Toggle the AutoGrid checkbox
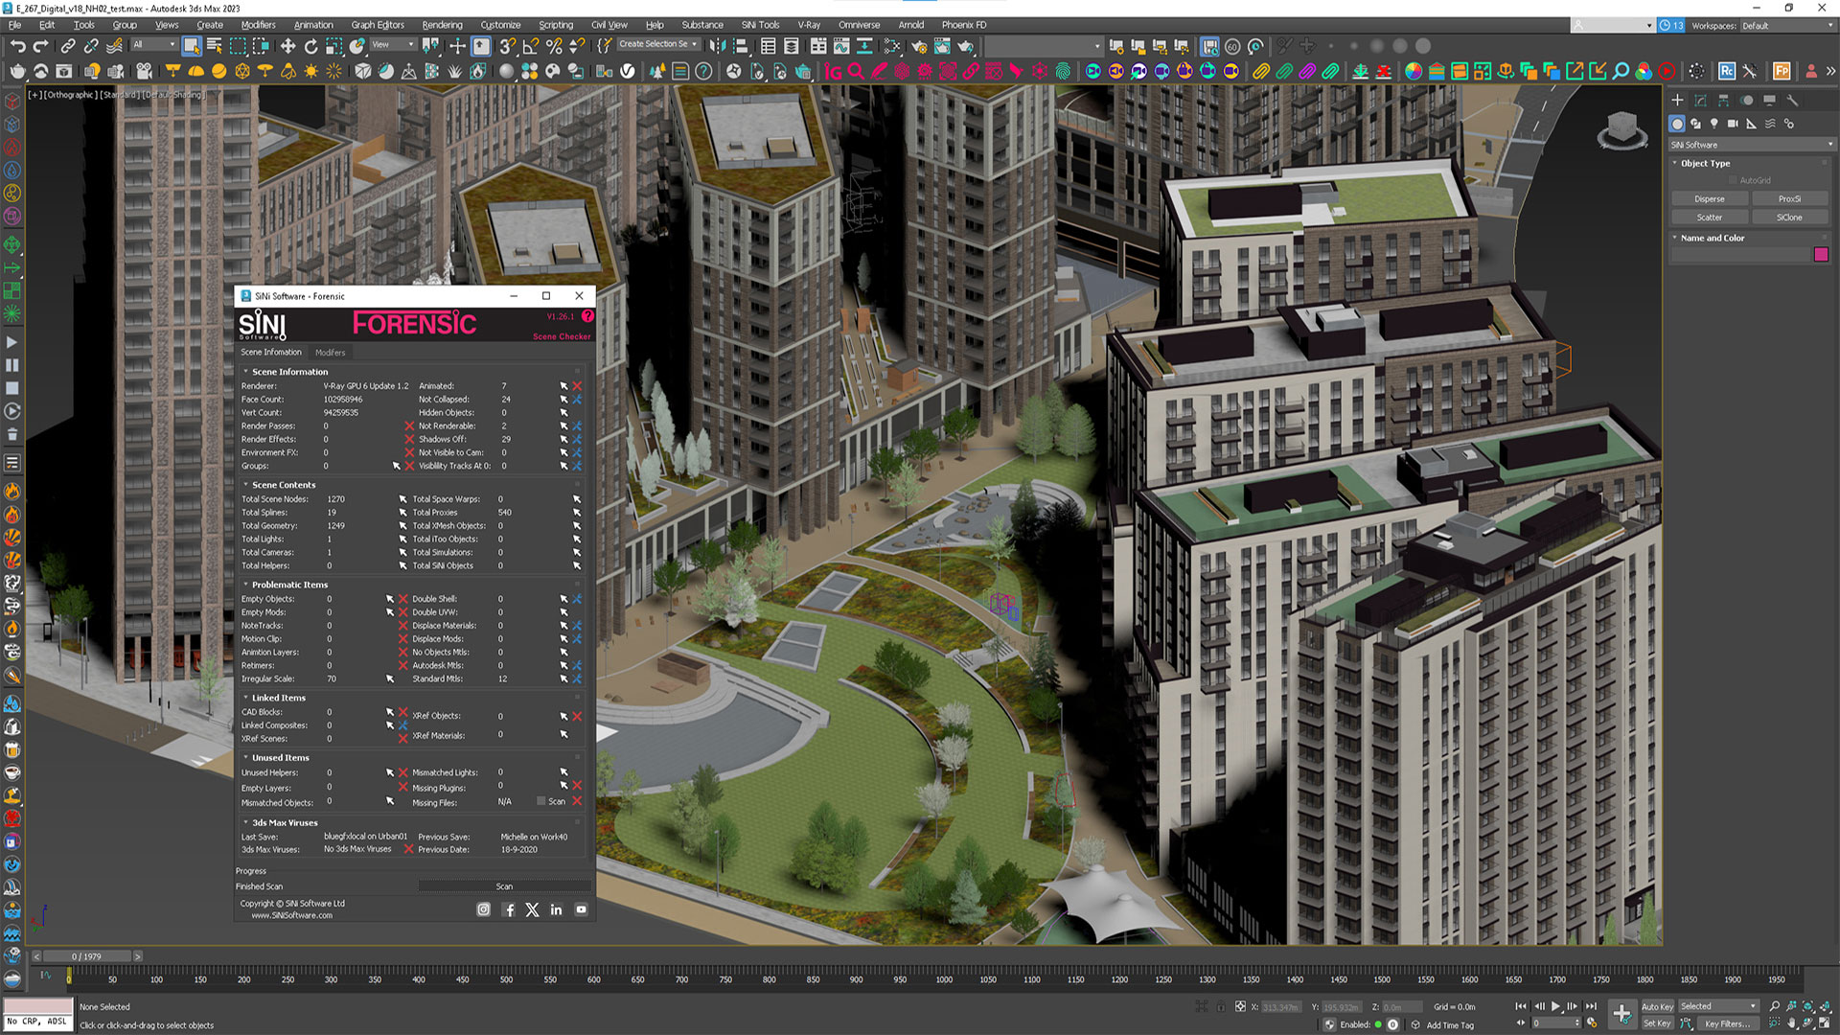 pyautogui.click(x=1733, y=180)
